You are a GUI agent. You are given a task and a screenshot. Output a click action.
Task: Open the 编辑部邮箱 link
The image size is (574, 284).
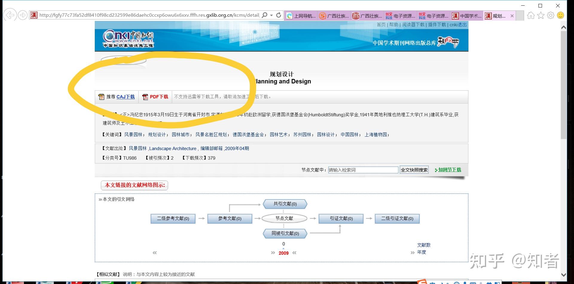point(211,149)
